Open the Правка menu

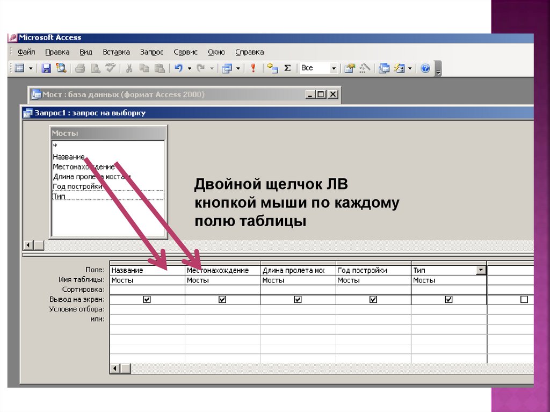pos(57,52)
